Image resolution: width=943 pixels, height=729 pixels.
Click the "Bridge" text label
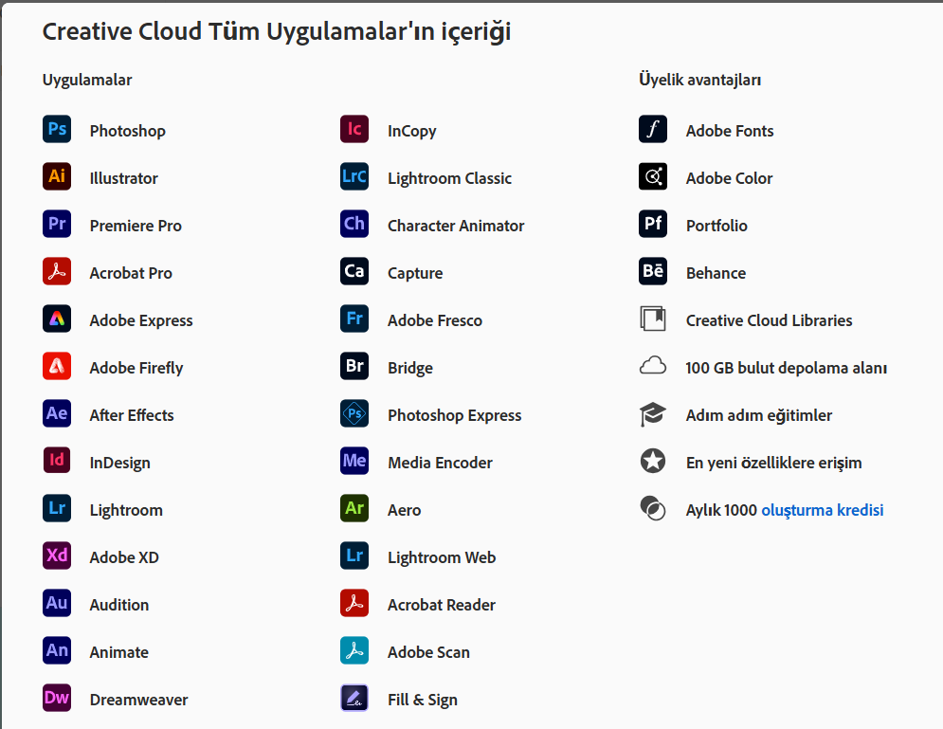click(410, 368)
